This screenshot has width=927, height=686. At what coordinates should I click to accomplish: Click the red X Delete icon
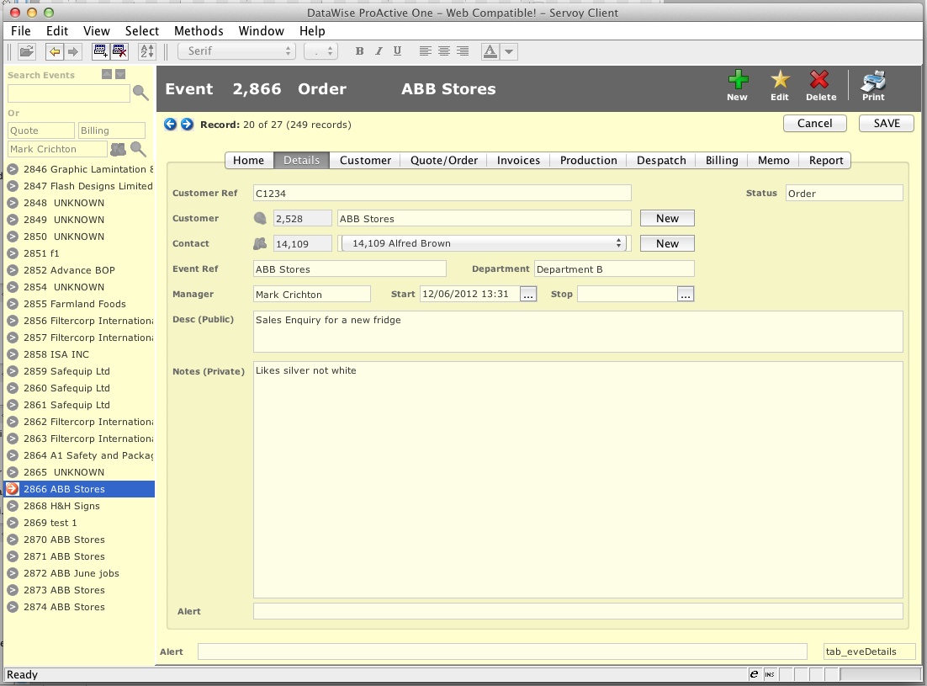click(820, 86)
